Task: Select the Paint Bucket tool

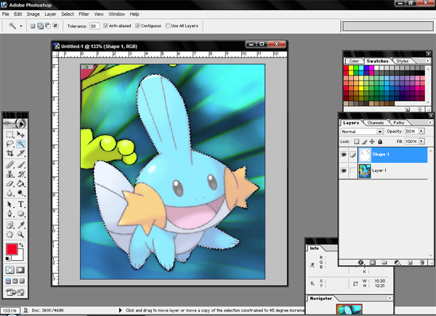Action: point(21,184)
